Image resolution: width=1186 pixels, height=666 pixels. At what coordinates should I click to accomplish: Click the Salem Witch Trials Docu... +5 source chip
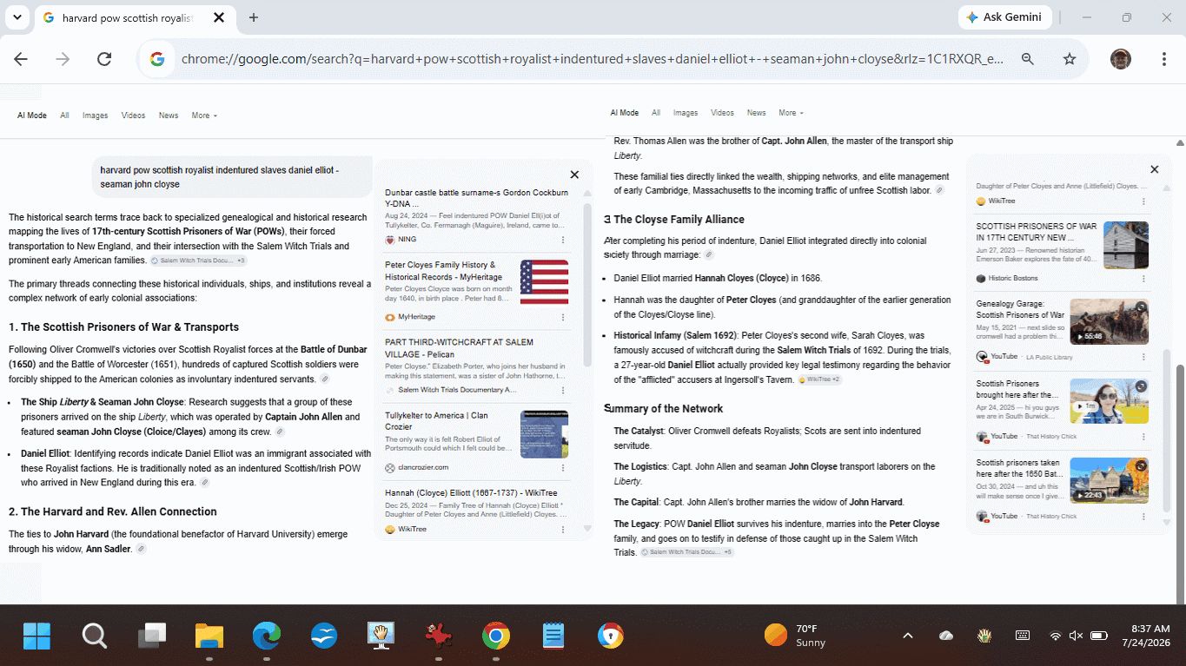click(687, 552)
